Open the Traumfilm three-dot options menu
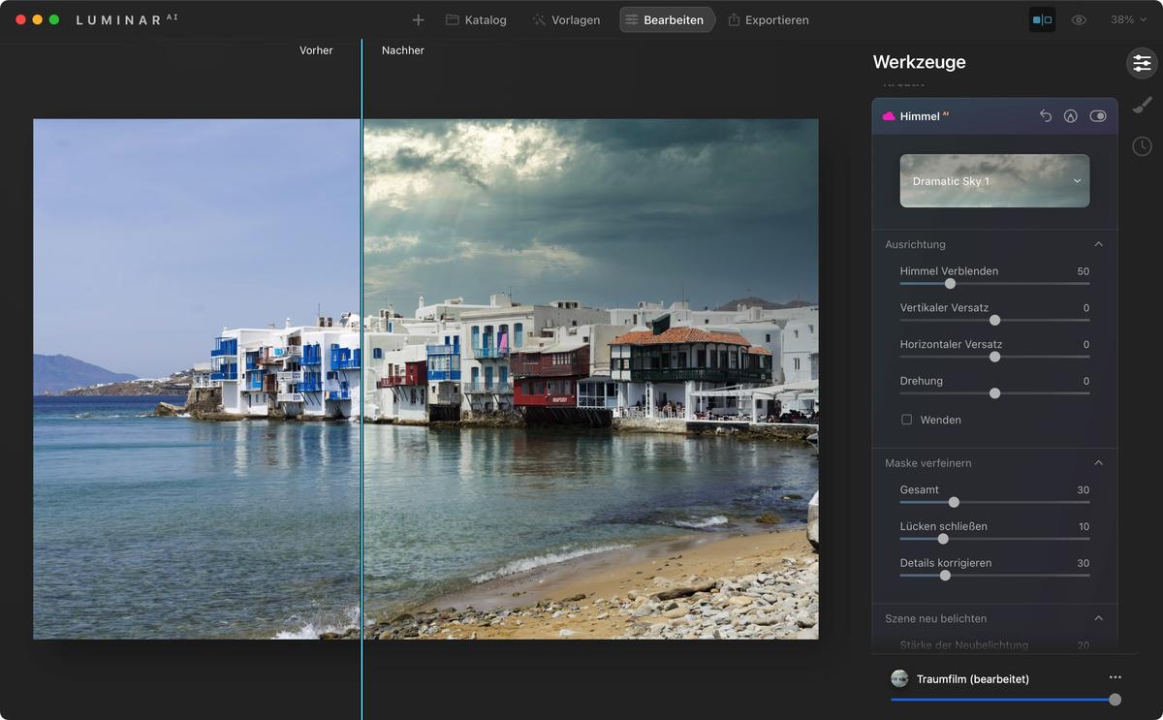Viewport: 1163px width, 720px height. [x=1115, y=677]
